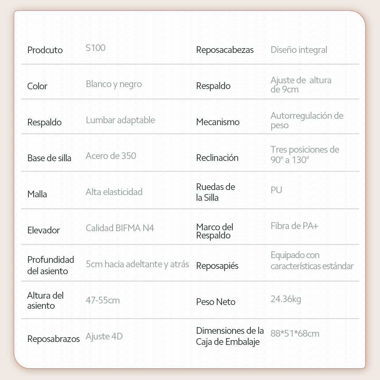The height and width of the screenshot is (380, 380).
Task: Click the "Blanco y negro" color value
Action: click(114, 84)
